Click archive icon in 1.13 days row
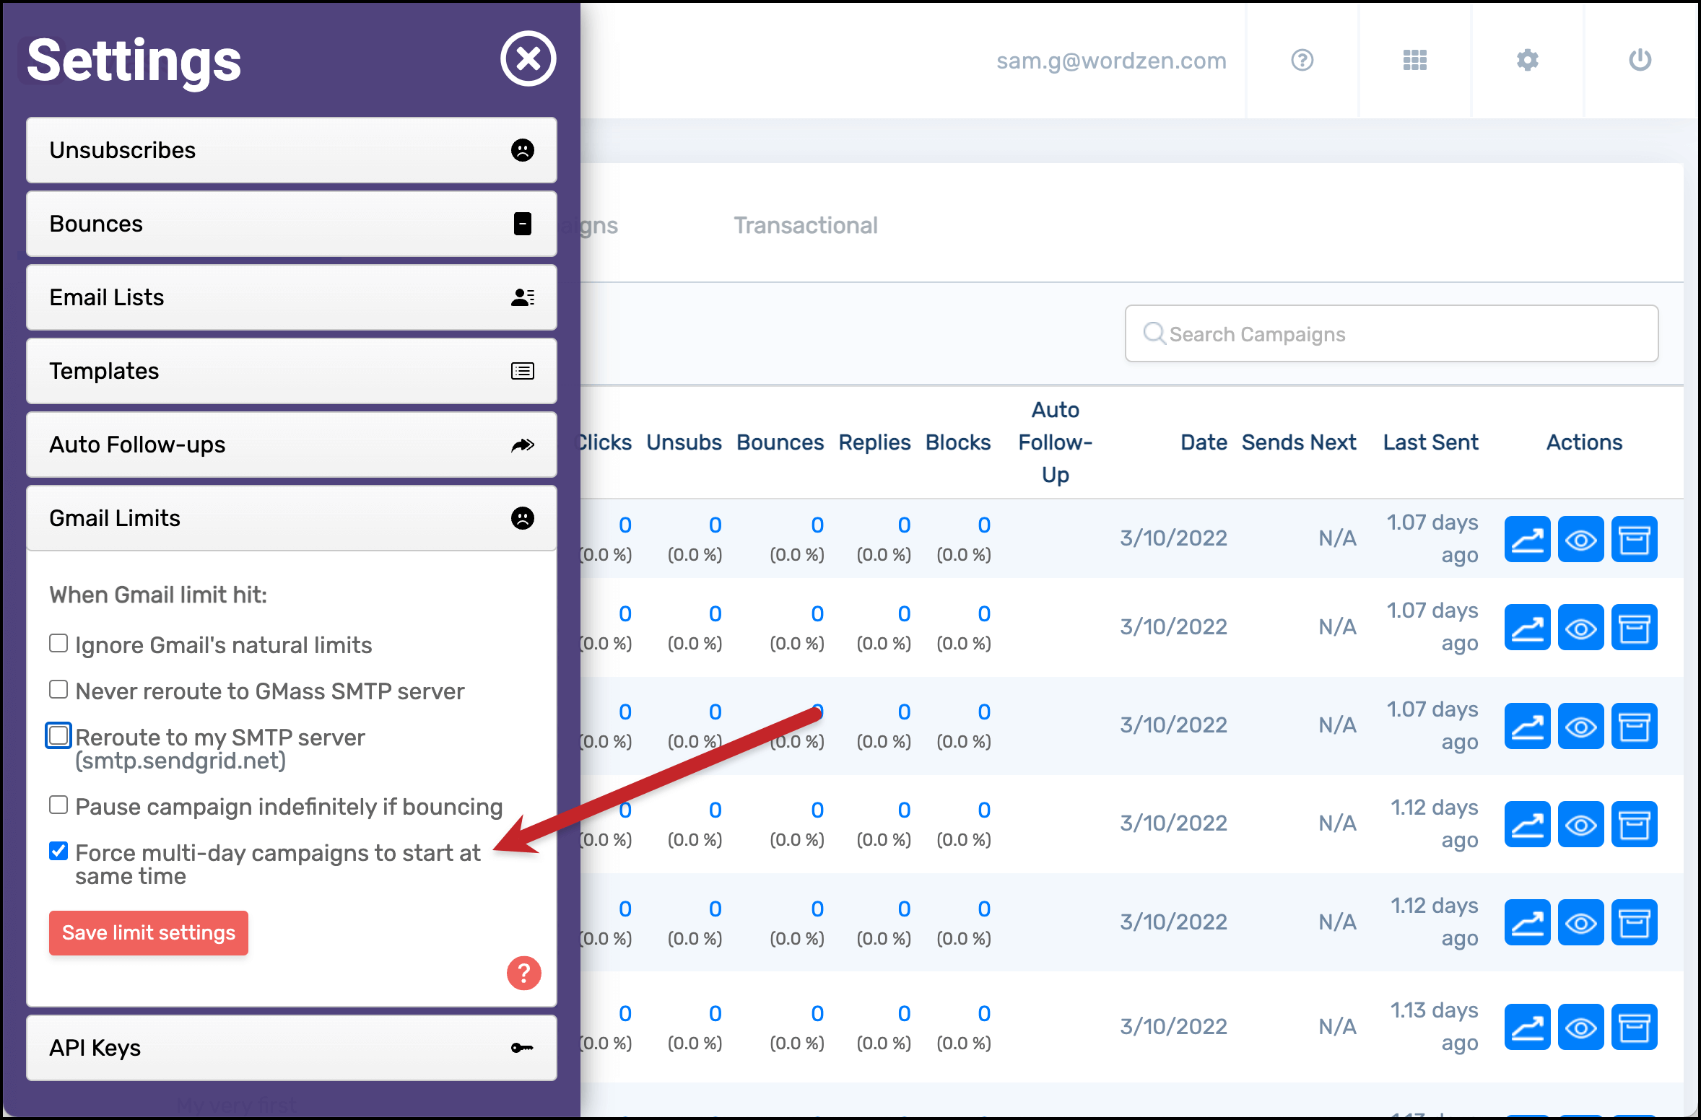 (x=1634, y=1027)
